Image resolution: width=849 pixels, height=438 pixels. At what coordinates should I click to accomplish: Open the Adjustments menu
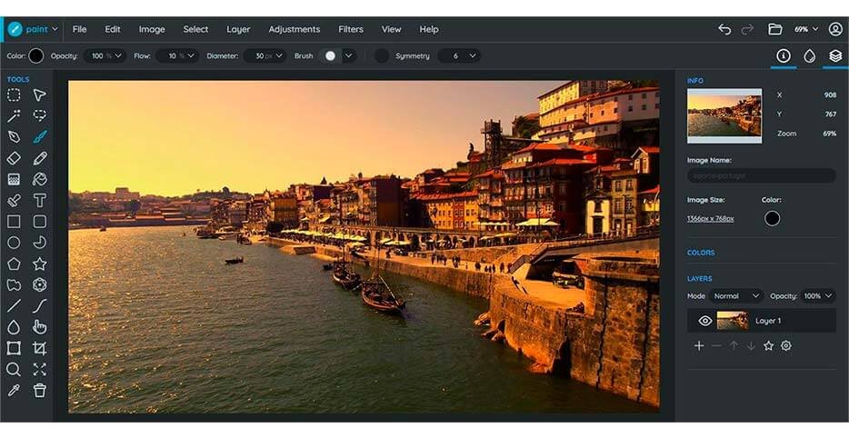295,29
